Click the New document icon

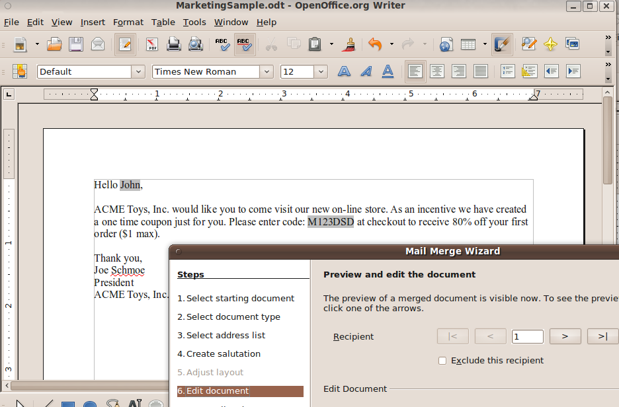coord(20,44)
